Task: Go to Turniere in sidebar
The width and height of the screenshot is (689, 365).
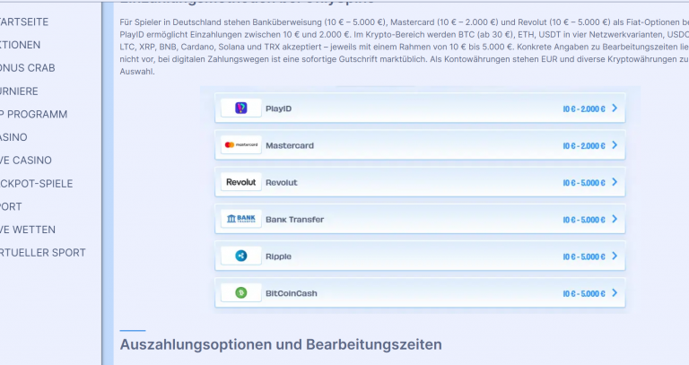Action: click(19, 91)
